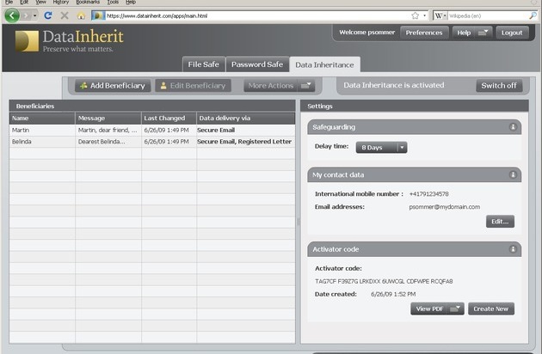Image resolution: width=542 pixels, height=354 pixels.
Task: Open the Bookmarks menu
Action: coord(88,3)
